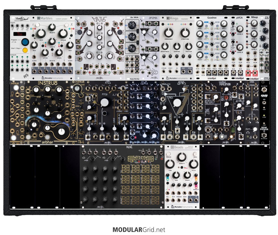Flip the Mixup channel 2 mute switch

click(x=247, y=34)
